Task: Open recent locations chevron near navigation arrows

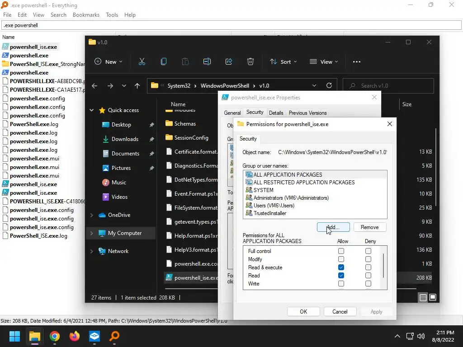Action: point(124,86)
